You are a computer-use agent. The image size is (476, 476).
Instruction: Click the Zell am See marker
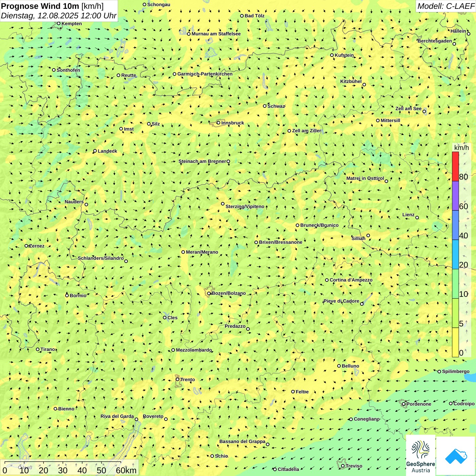424,111
